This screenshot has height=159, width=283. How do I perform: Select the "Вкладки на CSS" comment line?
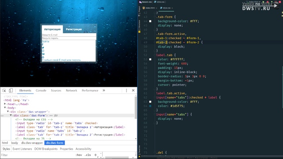click(x=34, y=119)
